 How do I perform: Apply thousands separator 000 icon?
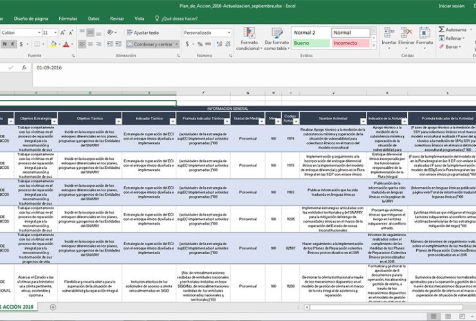(208, 44)
